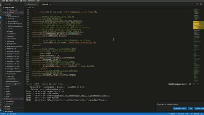204x115 pixels.
Task: Open flipsamp.sol in Open Editors list
Action: click(13, 10)
